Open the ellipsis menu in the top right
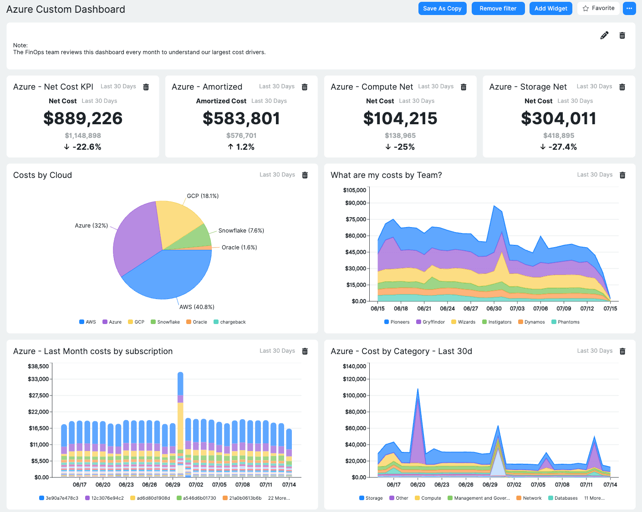 pyautogui.click(x=629, y=8)
